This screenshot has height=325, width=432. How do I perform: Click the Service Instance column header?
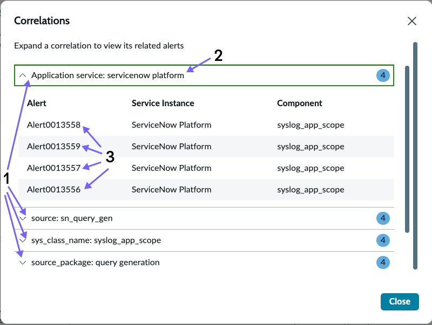click(163, 103)
